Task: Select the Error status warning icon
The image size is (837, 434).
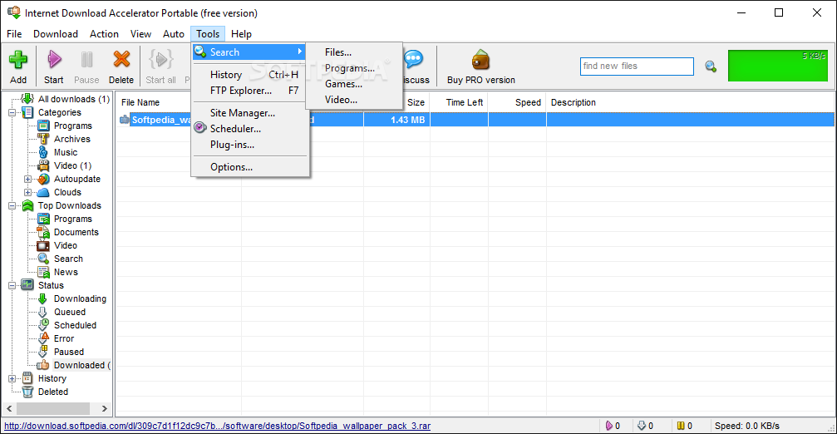Action: point(44,338)
